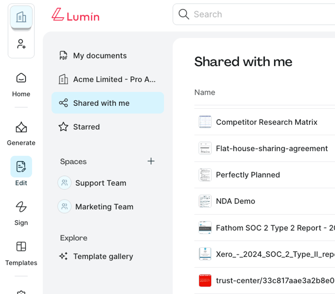Select Acme Limited - Pro workspace documents
335x294 pixels.
114,79
